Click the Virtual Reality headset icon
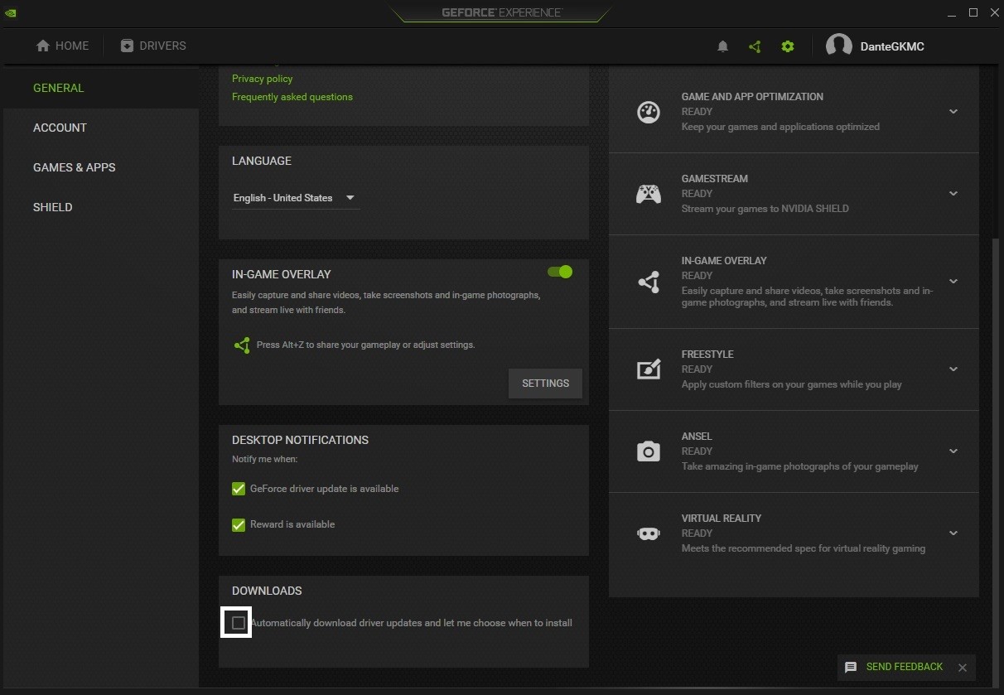 pyautogui.click(x=649, y=533)
